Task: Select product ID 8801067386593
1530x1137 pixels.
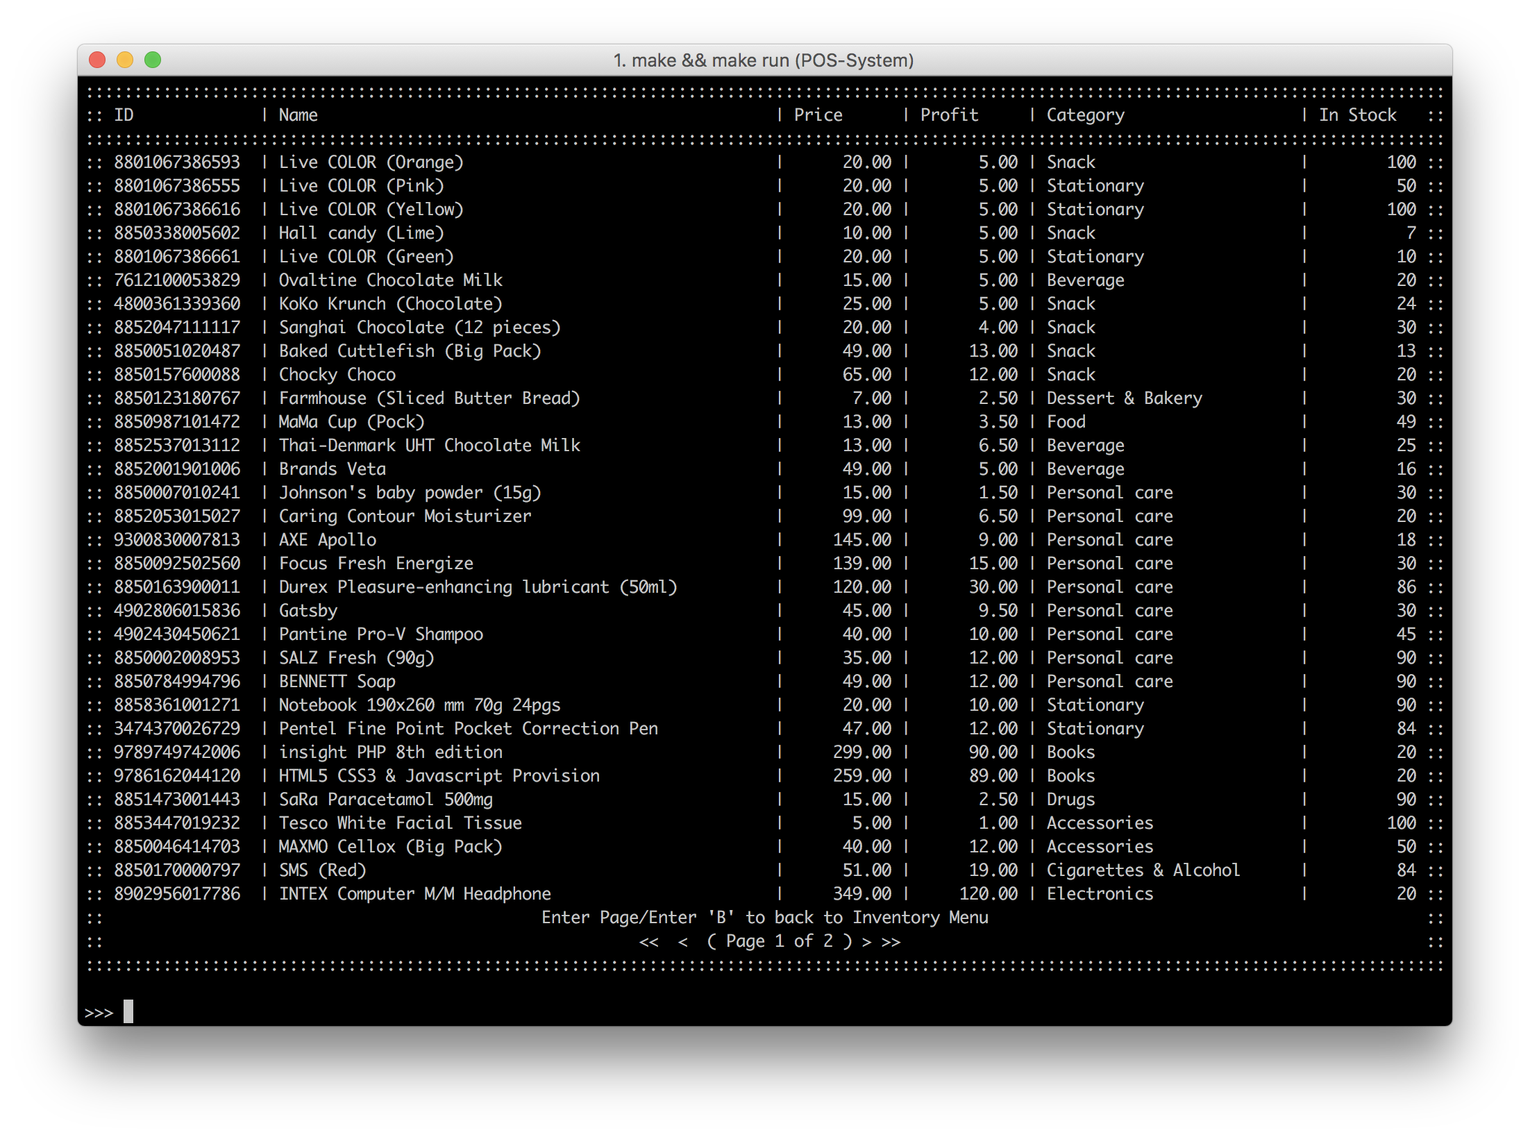Action: (177, 162)
